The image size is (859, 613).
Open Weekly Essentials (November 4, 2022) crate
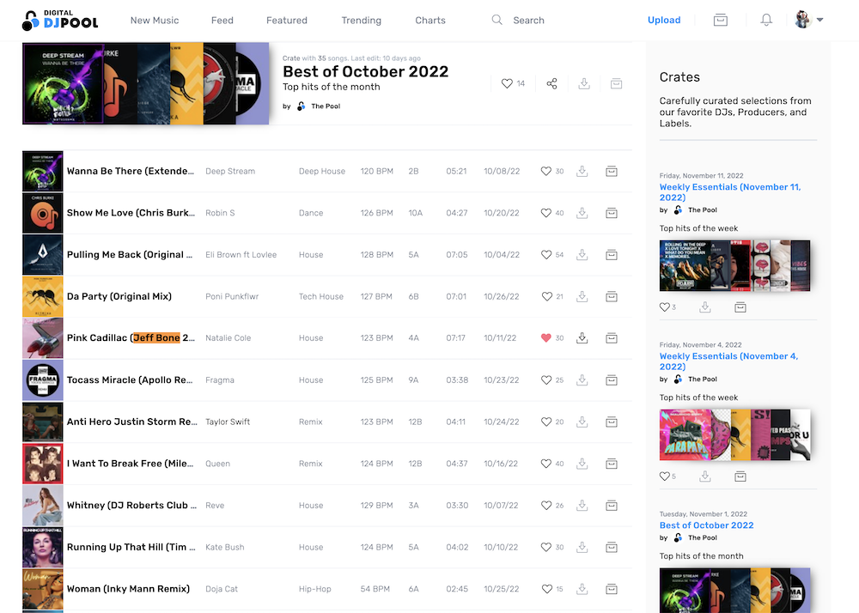click(728, 361)
